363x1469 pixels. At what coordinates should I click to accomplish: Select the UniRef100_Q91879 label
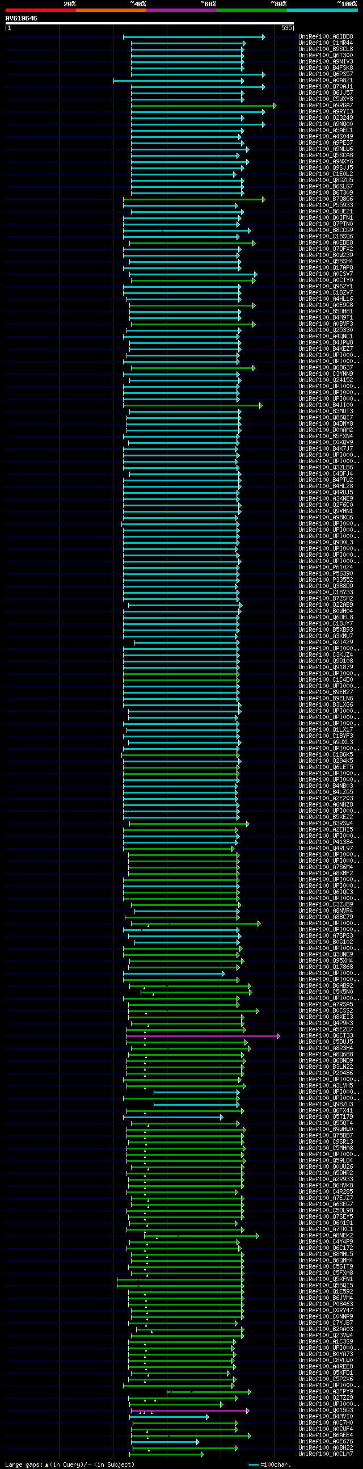(326, 667)
